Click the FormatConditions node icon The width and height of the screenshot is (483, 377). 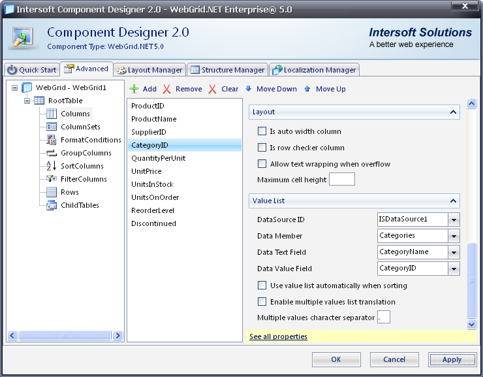click(52, 140)
